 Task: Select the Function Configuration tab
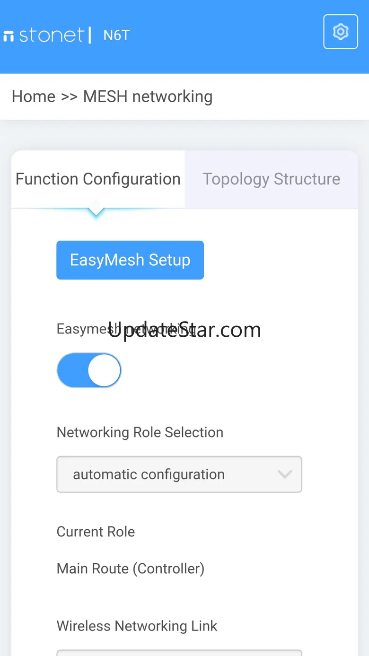pyautogui.click(x=98, y=179)
